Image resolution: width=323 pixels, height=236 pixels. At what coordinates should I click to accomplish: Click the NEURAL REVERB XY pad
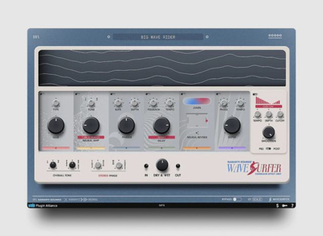[x=197, y=120]
